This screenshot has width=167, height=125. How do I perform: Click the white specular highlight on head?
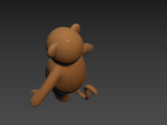click(68, 40)
